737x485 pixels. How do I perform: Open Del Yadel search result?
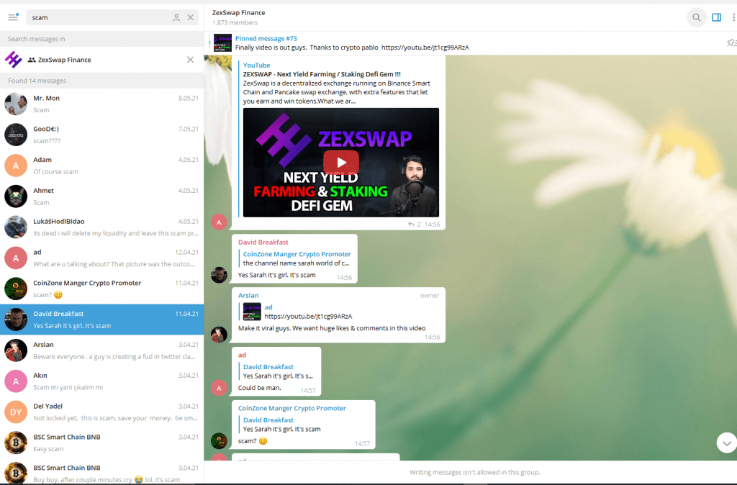[102, 412]
